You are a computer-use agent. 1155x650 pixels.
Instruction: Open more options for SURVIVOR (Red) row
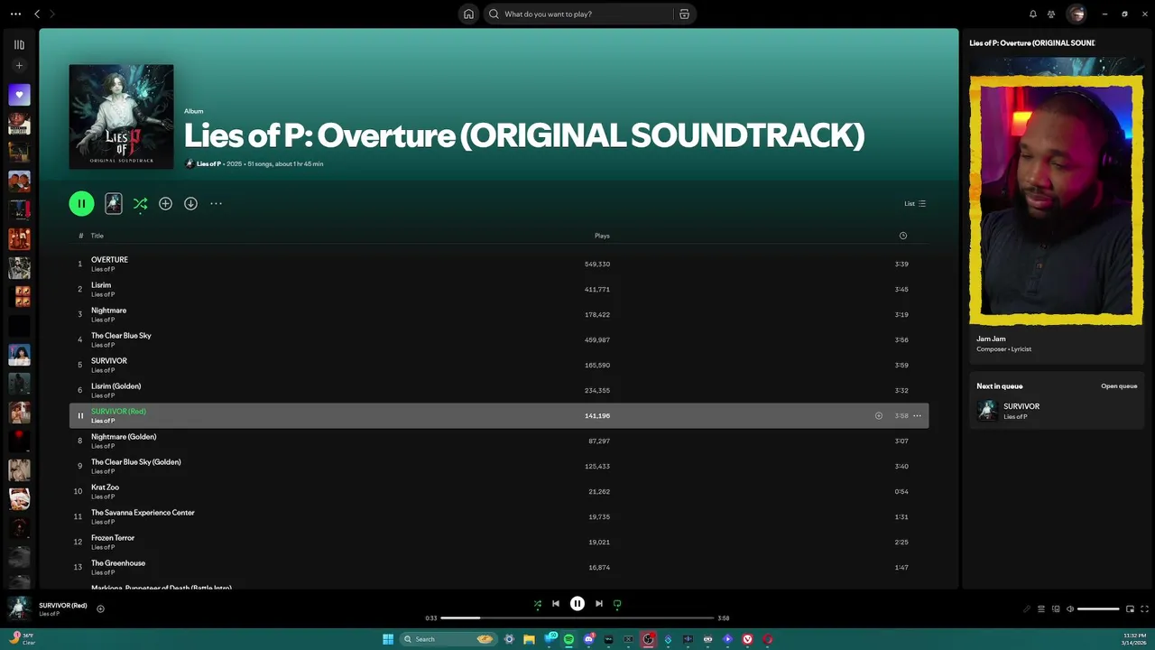coord(917,416)
